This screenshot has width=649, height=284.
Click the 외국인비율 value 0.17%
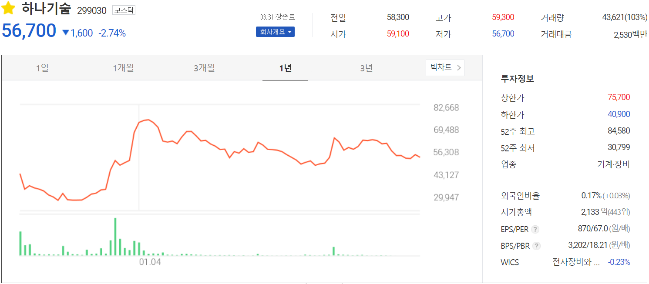591,196
